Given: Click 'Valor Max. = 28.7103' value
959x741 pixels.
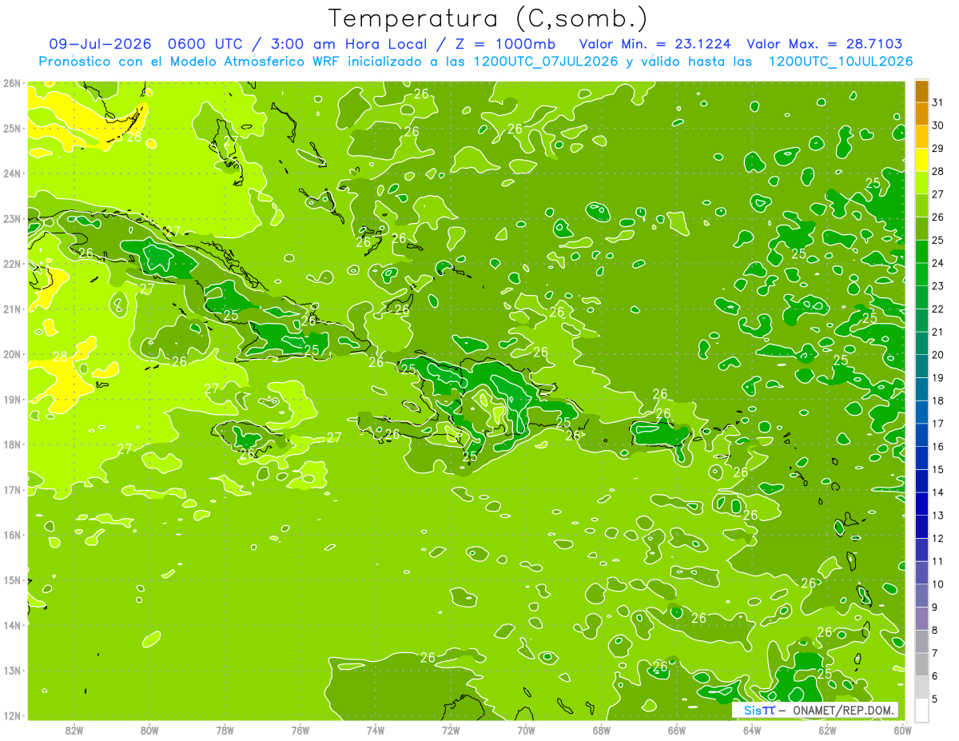Looking at the screenshot, I should pyautogui.click(x=826, y=44).
